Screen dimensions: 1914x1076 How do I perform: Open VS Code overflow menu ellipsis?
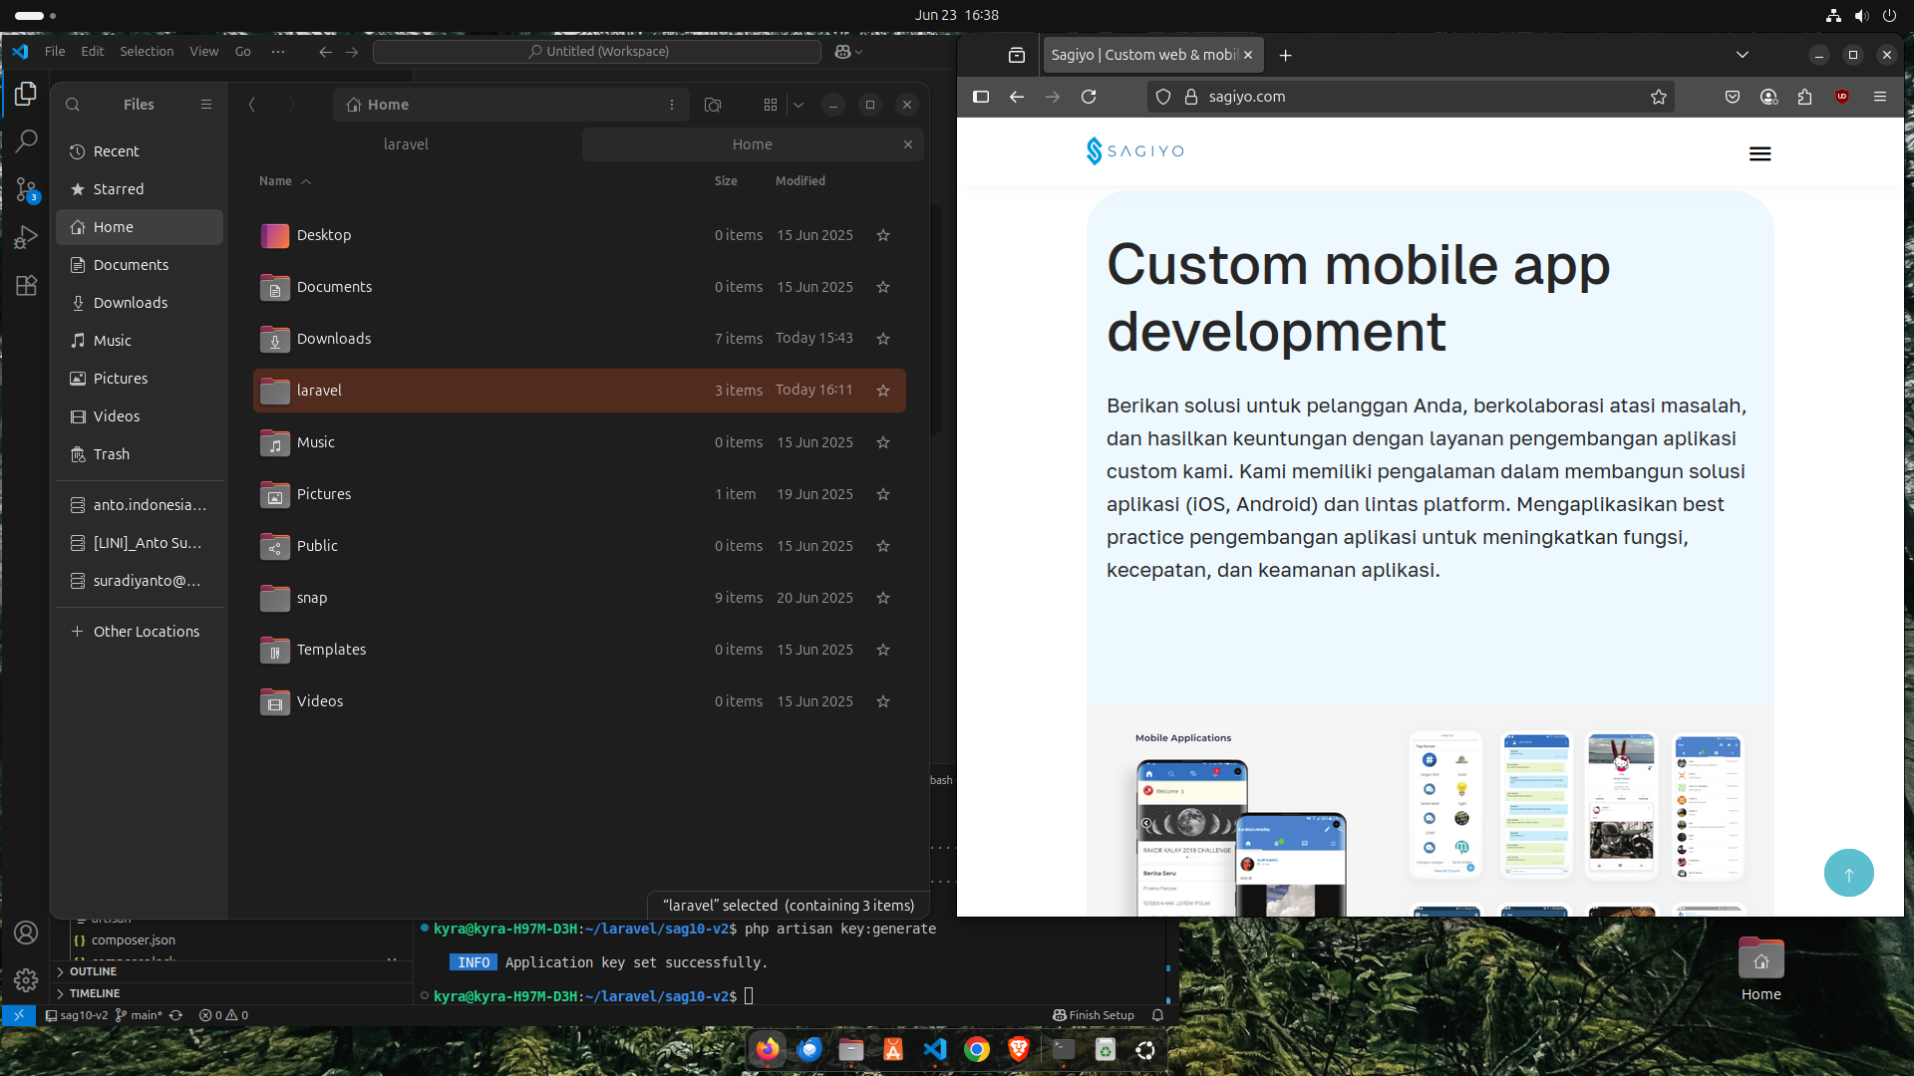coord(278,52)
